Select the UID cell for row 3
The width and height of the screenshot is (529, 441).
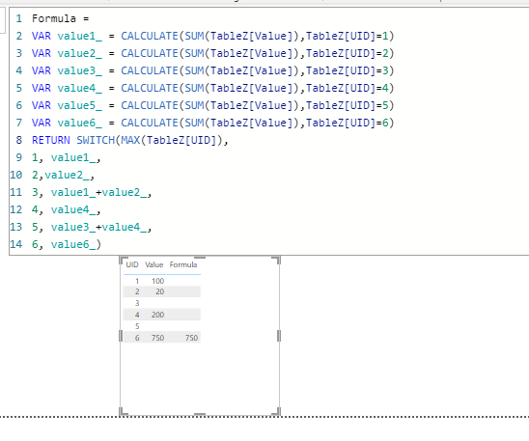click(x=137, y=303)
